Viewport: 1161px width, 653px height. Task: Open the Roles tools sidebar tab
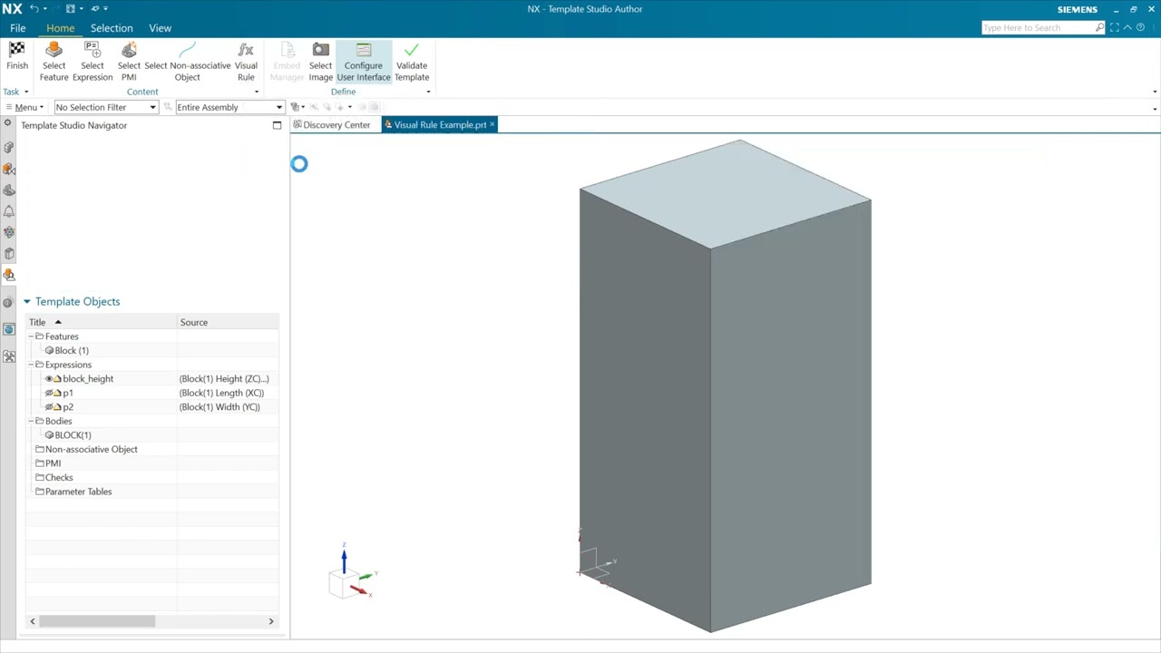(x=9, y=357)
